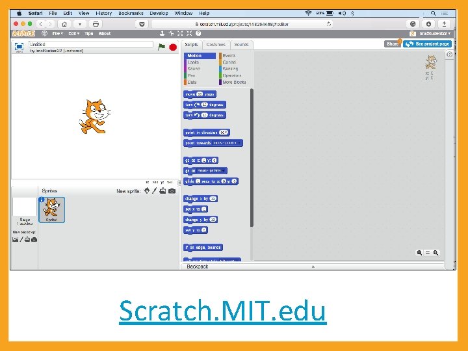Select the Looks block category
This screenshot has height=351, width=468.
[193, 62]
